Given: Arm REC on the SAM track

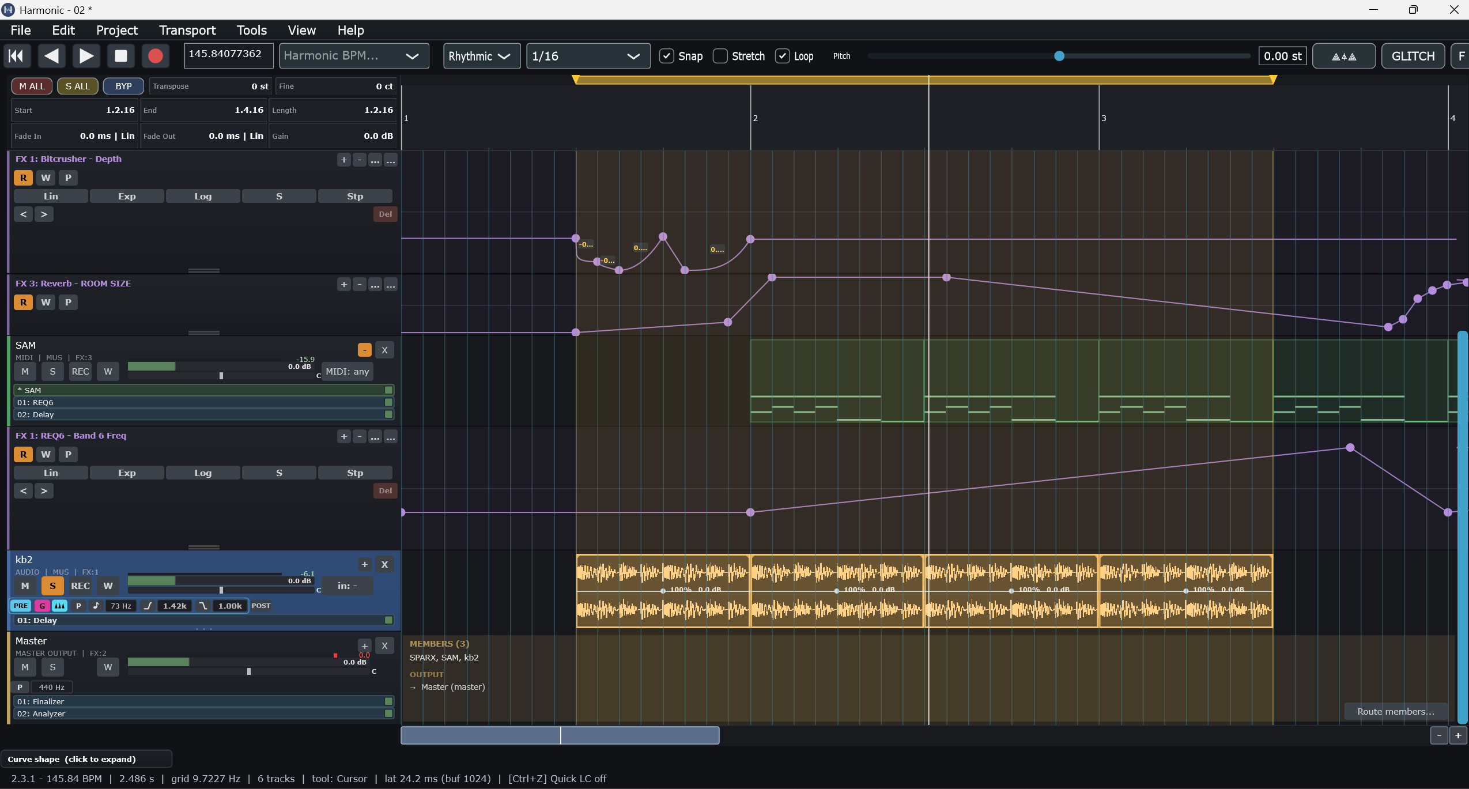Looking at the screenshot, I should coord(80,372).
